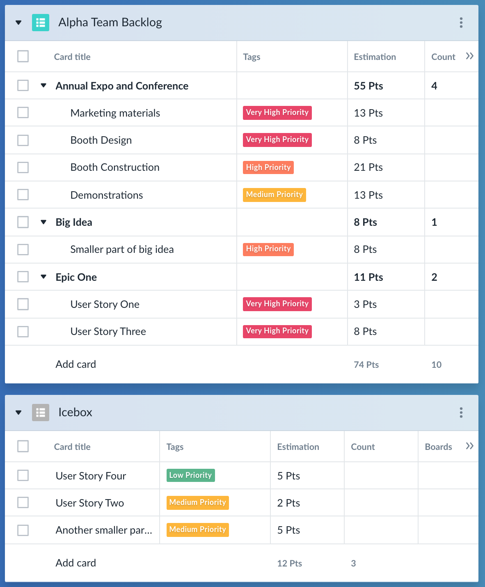Open the Icebox three-dot menu

pos(461,413)
